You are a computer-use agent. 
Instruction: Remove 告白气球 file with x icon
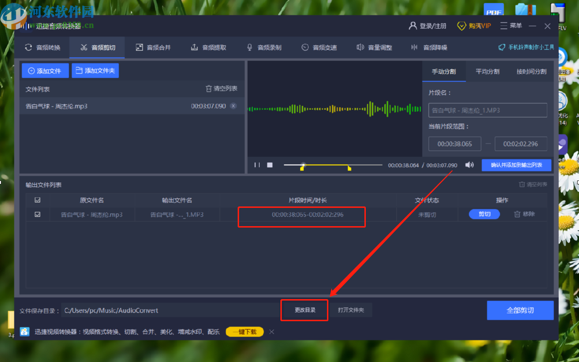(x=233, y=106)
